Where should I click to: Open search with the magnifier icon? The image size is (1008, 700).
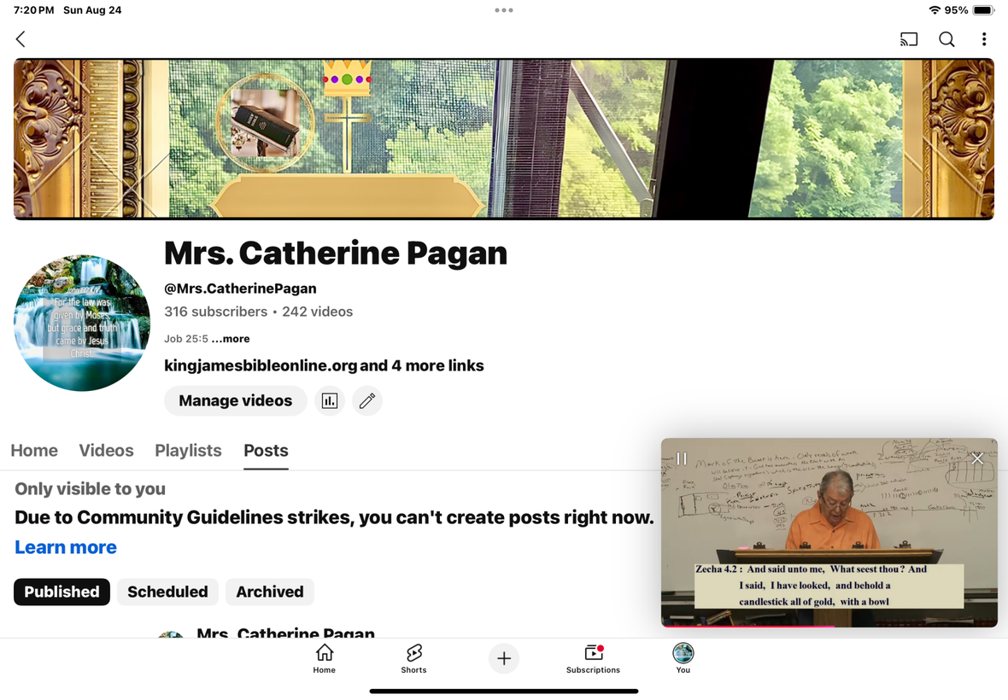coord(946,39)
